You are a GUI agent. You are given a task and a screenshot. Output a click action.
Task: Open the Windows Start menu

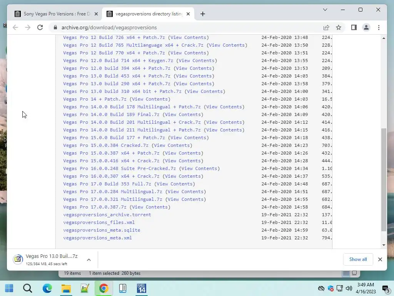tap(9, 288)
